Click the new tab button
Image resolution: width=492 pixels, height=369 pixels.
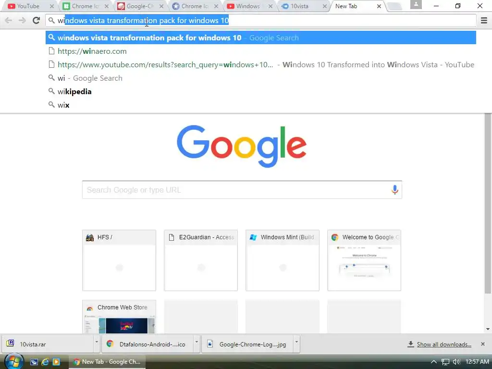point(394,6)
